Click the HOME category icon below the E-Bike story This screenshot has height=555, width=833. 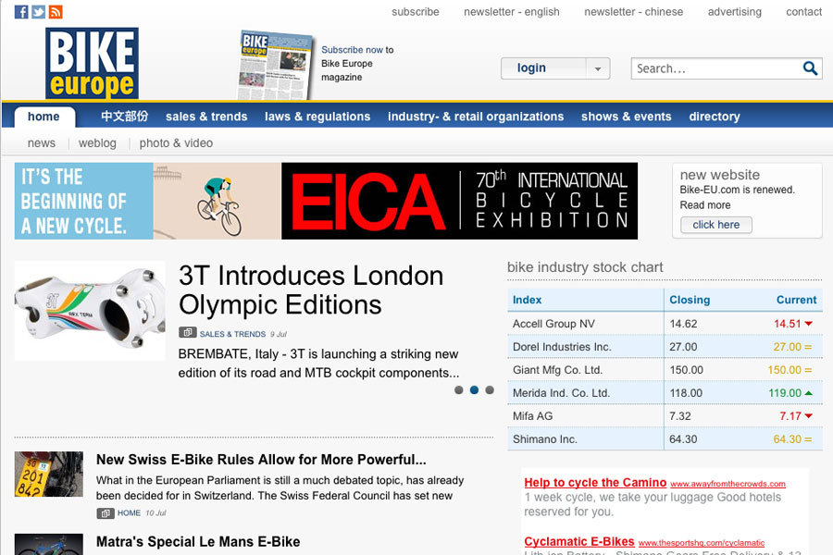(x=103, y=513)
